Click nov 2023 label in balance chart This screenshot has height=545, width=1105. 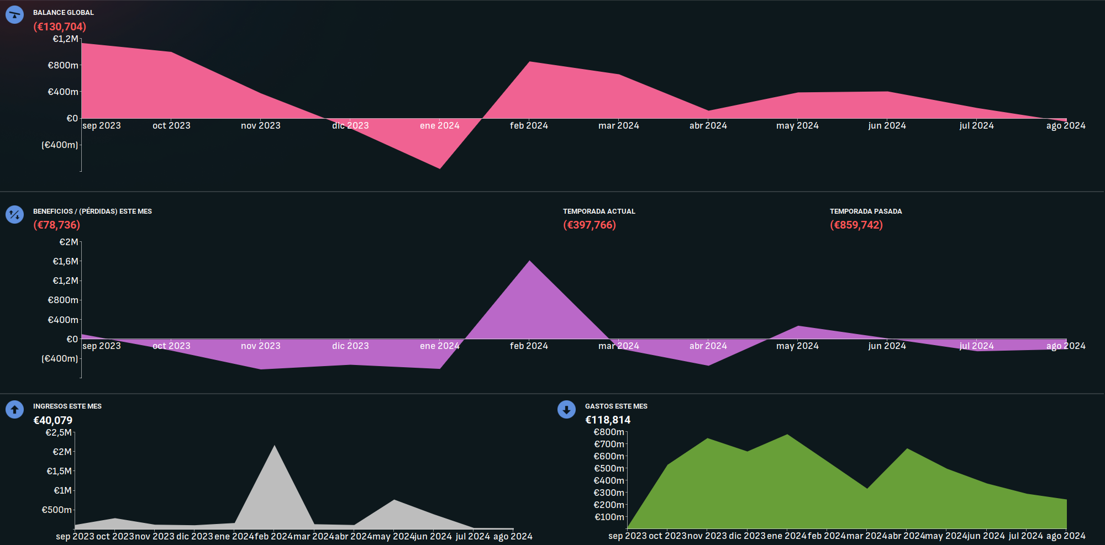point(261,126)
